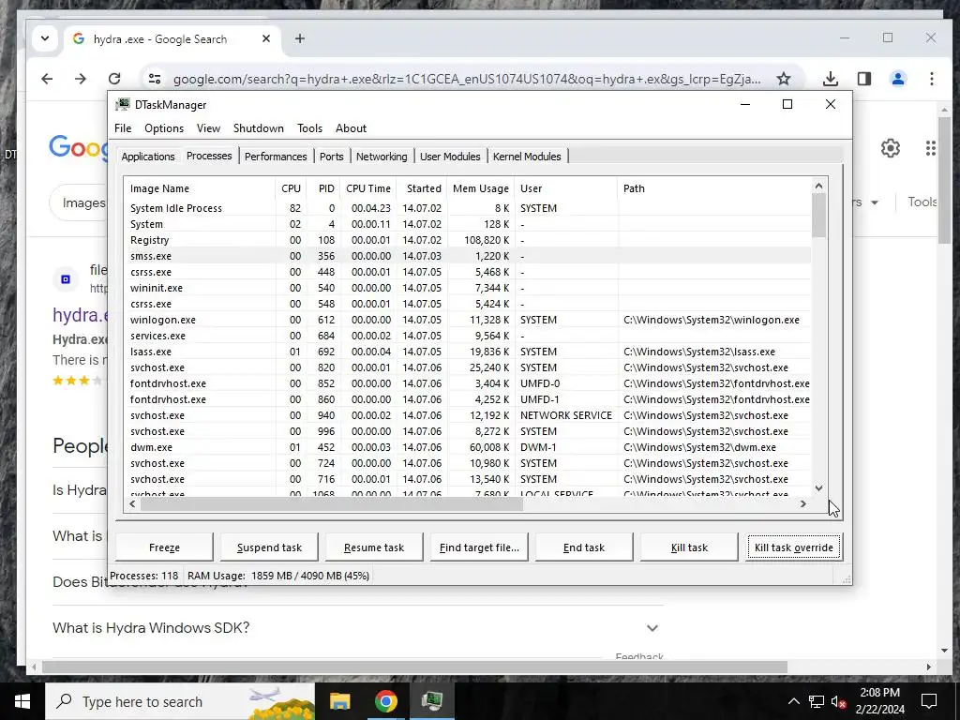Open Chrome profile avatar icon
960x720 pixels.
pos(897,79)
